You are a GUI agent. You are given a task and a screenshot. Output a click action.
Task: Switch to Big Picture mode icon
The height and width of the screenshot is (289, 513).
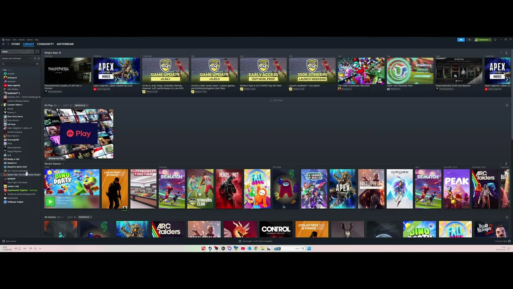point(495,40)
